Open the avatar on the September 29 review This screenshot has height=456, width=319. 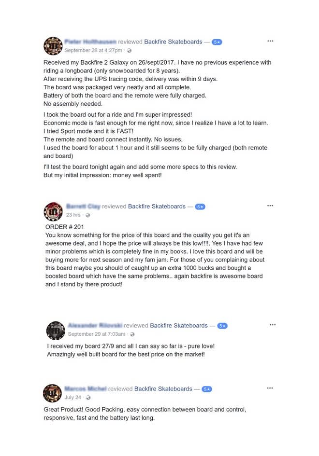pyautogui.click(x=56, y=331)
